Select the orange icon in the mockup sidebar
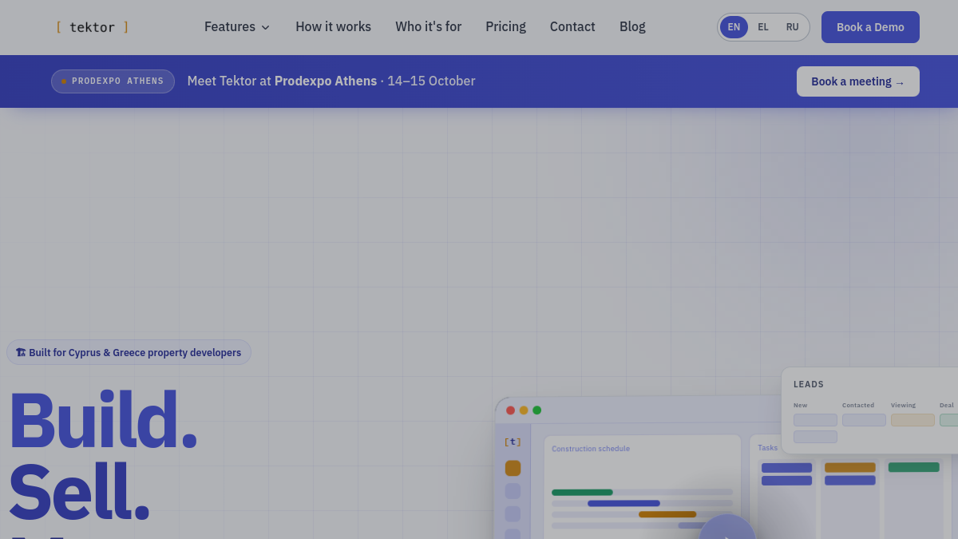 513,468
